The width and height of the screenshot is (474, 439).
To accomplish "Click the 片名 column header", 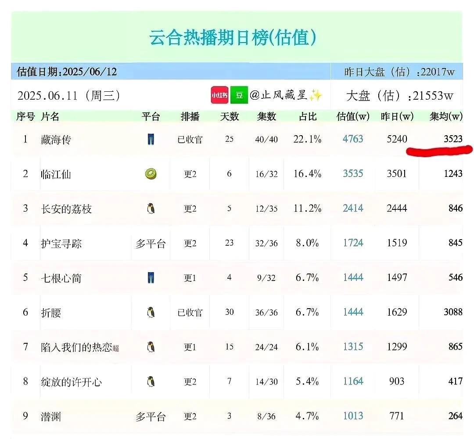I will 50,116.
